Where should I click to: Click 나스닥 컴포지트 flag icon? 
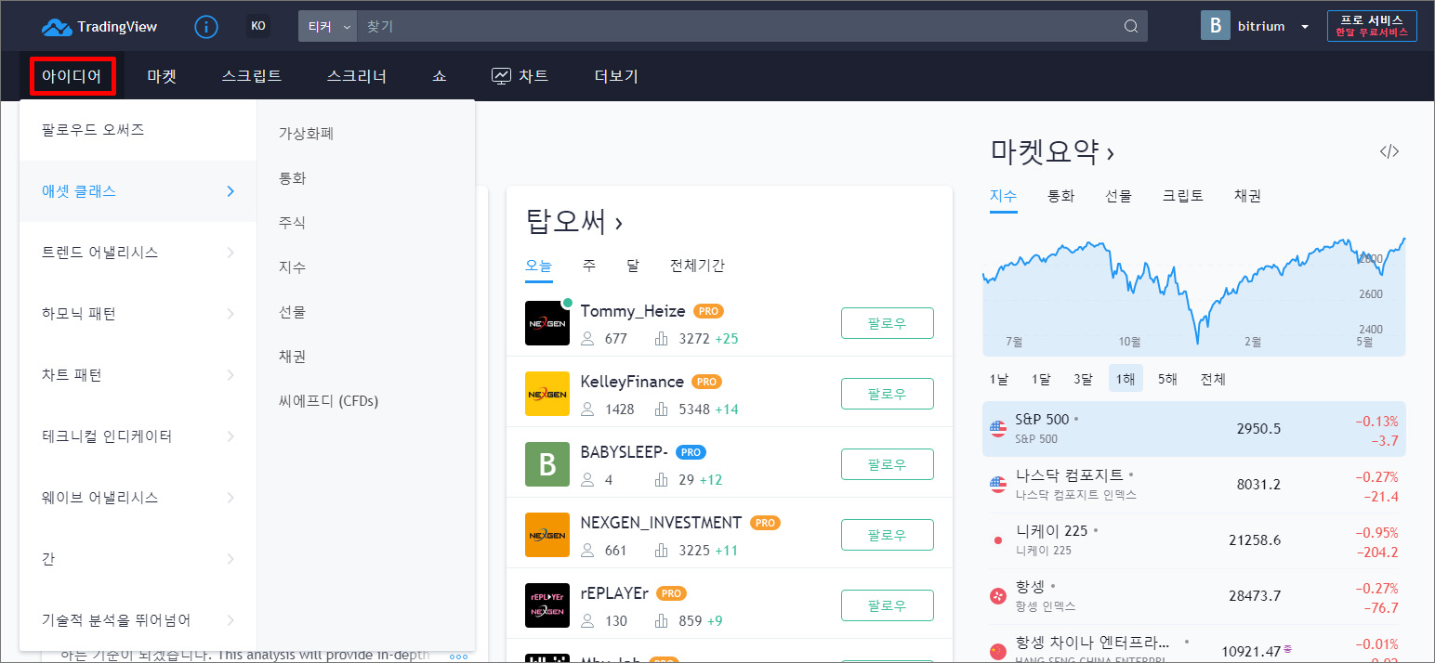[998, 484]
